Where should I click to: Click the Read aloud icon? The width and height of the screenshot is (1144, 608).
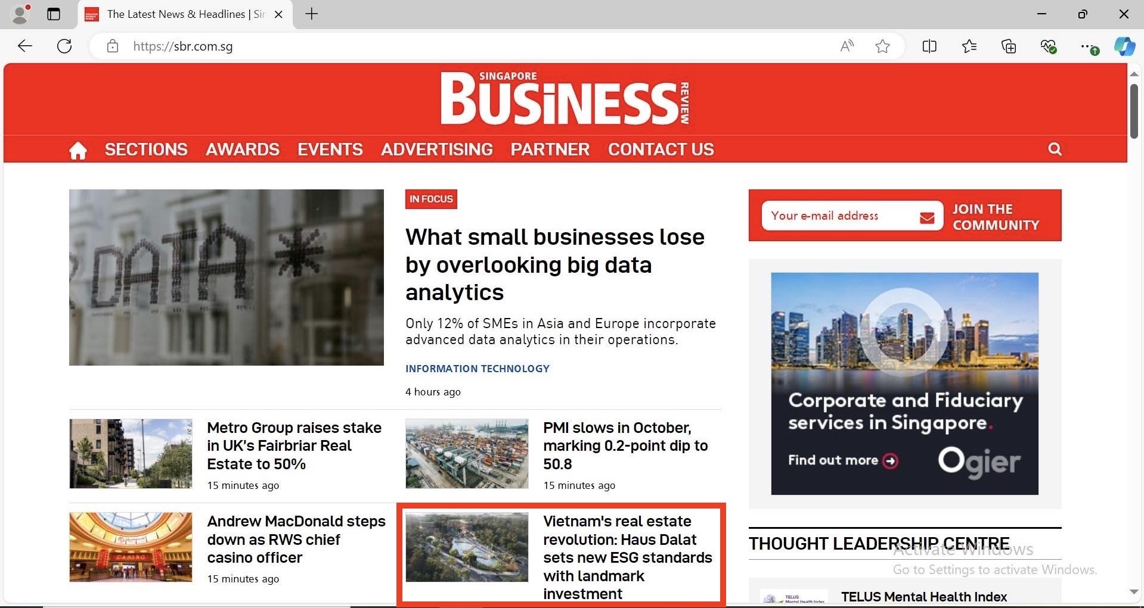point(847,46)
